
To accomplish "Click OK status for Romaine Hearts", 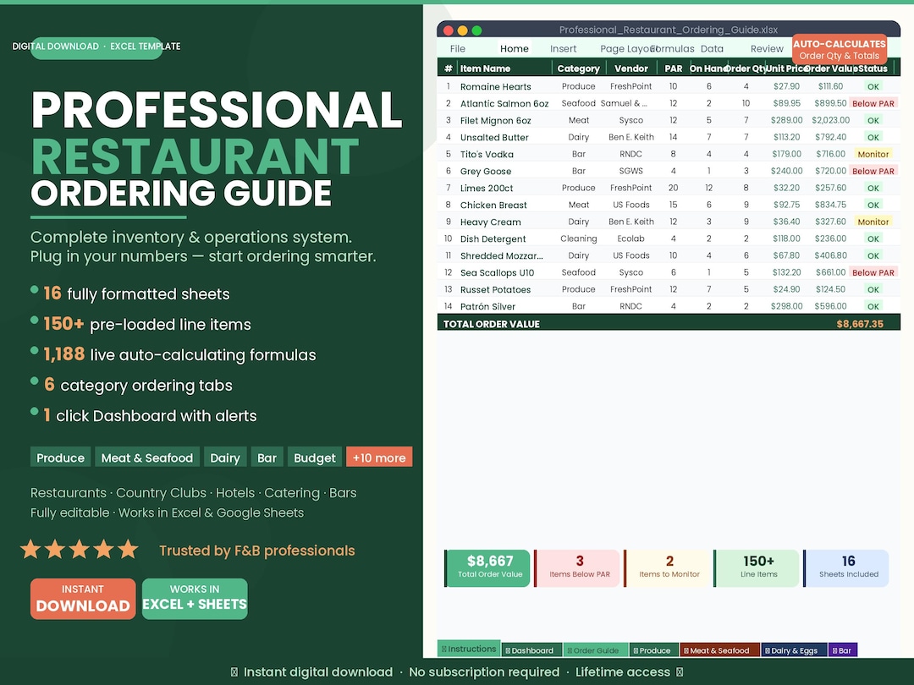I will point(873,87).
